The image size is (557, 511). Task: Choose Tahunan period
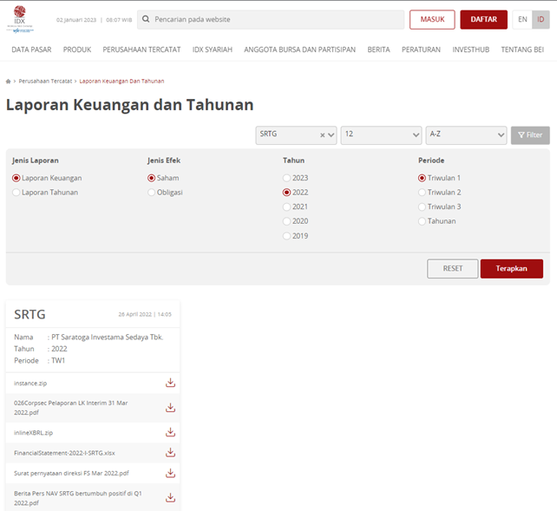click(422, 221)
